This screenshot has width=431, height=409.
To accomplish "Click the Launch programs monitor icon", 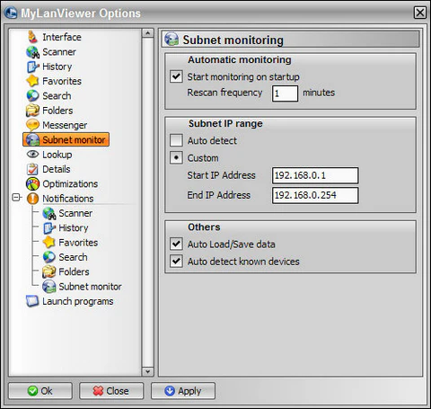I will point(32,301).
